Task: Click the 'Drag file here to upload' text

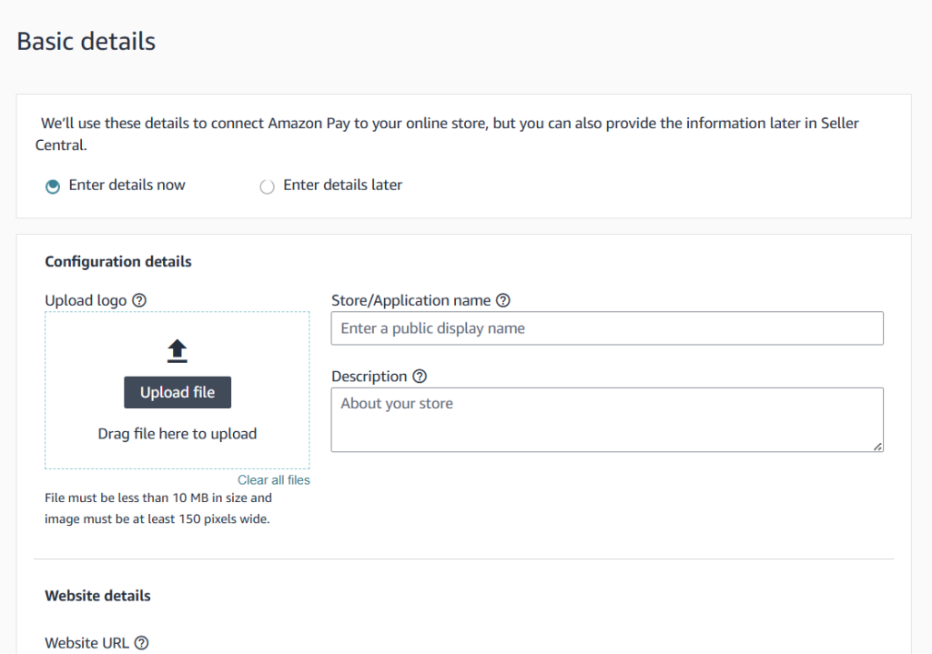Action: tap(177, 434)
